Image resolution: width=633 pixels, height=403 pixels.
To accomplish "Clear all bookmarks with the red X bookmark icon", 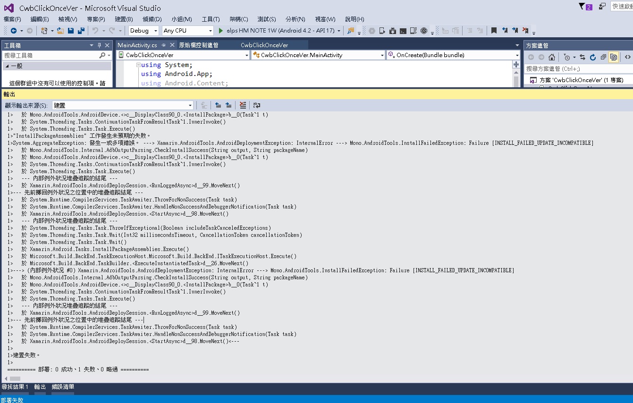I will [x=525, y=31].
